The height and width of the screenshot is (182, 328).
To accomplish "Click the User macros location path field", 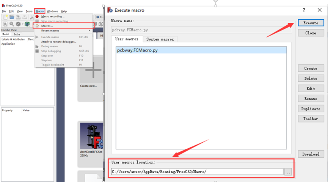I will [197, 171].
